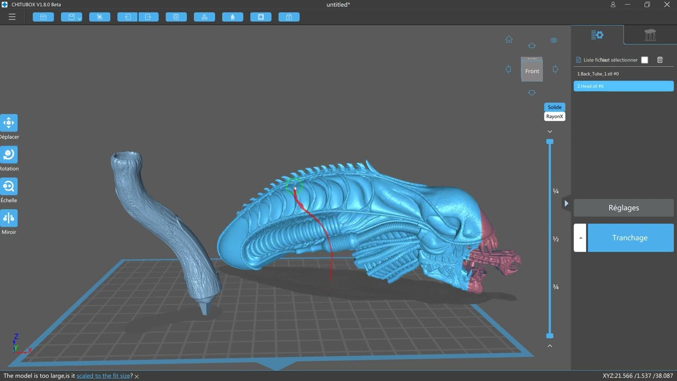This screenshot has width=677, height=381.
Task: Click the Front face of view cube
Action: (x=532, y=71)
